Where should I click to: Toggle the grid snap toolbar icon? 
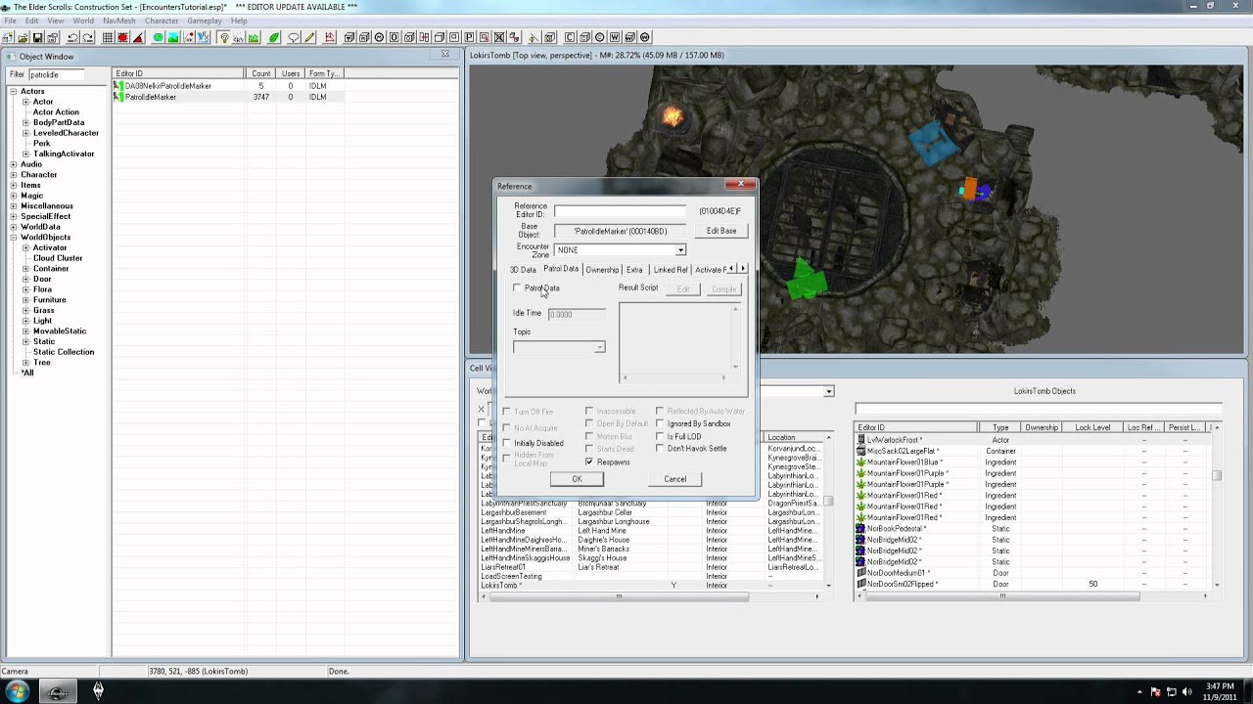108,38
